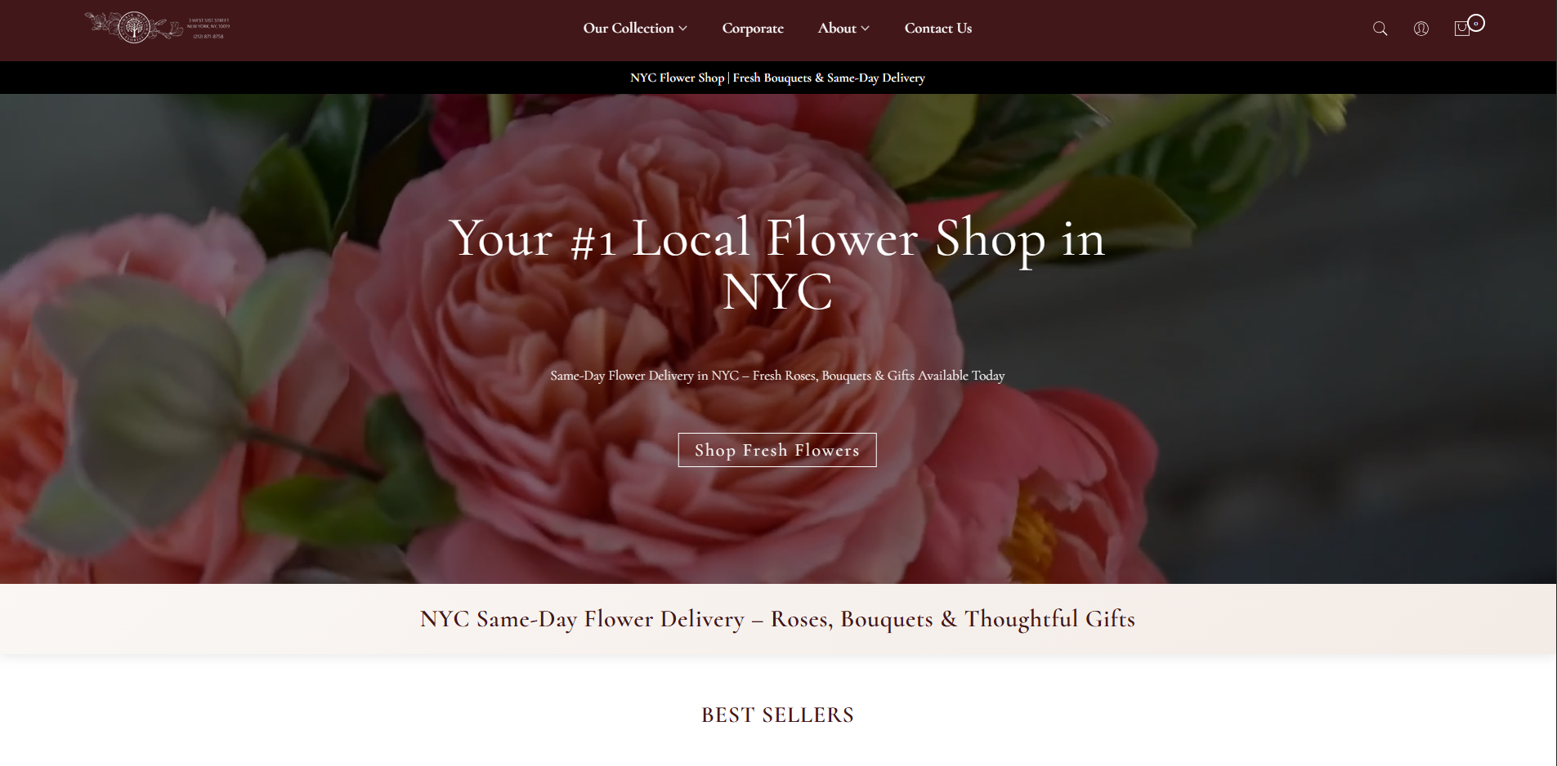The width and height of the screenshot is (1557, 766).
Task: Expand the About menu chevron
Action: tap(865, 29)
